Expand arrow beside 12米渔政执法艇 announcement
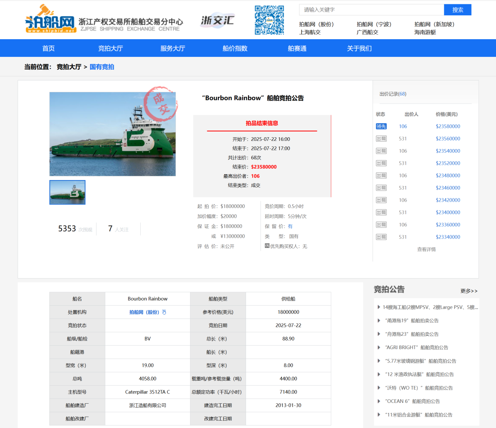Viewport: 496px width, 428px height. click(x=378, y=374)
